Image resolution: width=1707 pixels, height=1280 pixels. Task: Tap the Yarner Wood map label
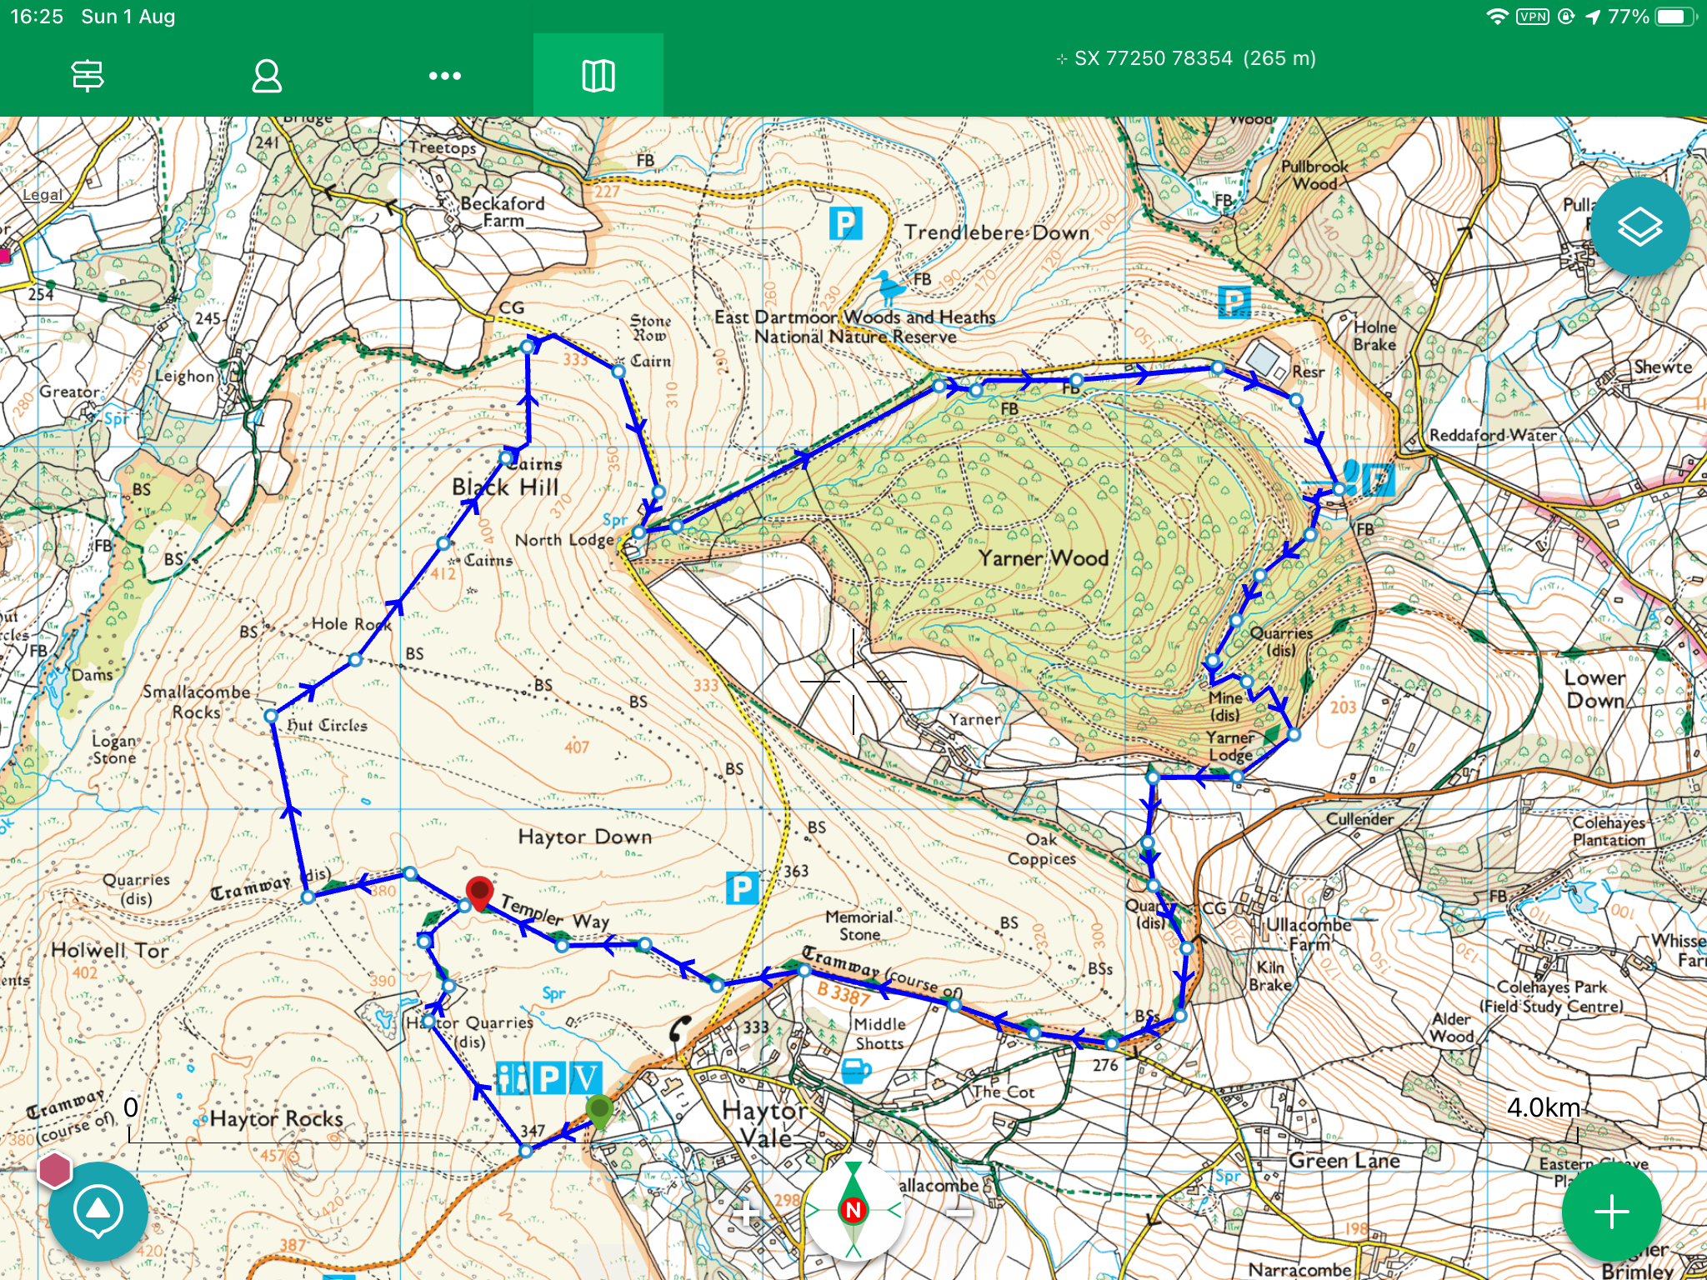1043,557
